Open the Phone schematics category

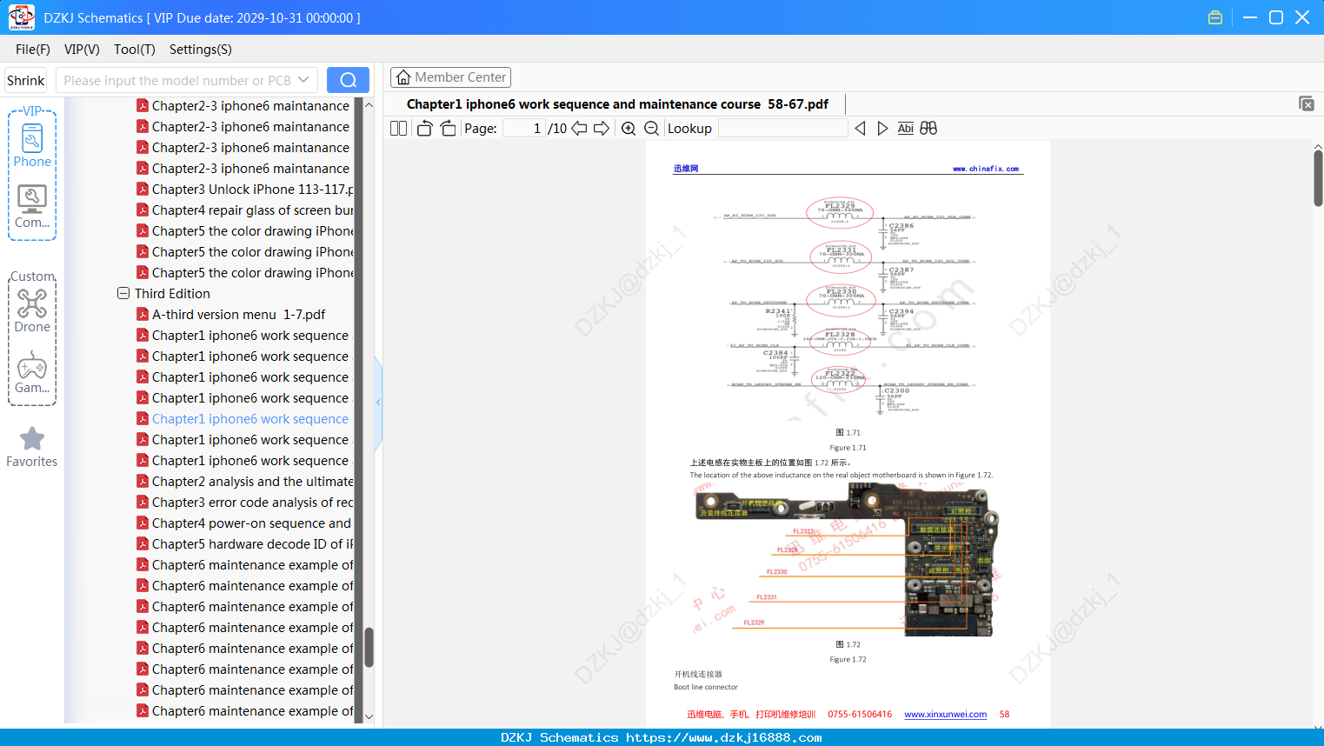(x=32, y=145)
